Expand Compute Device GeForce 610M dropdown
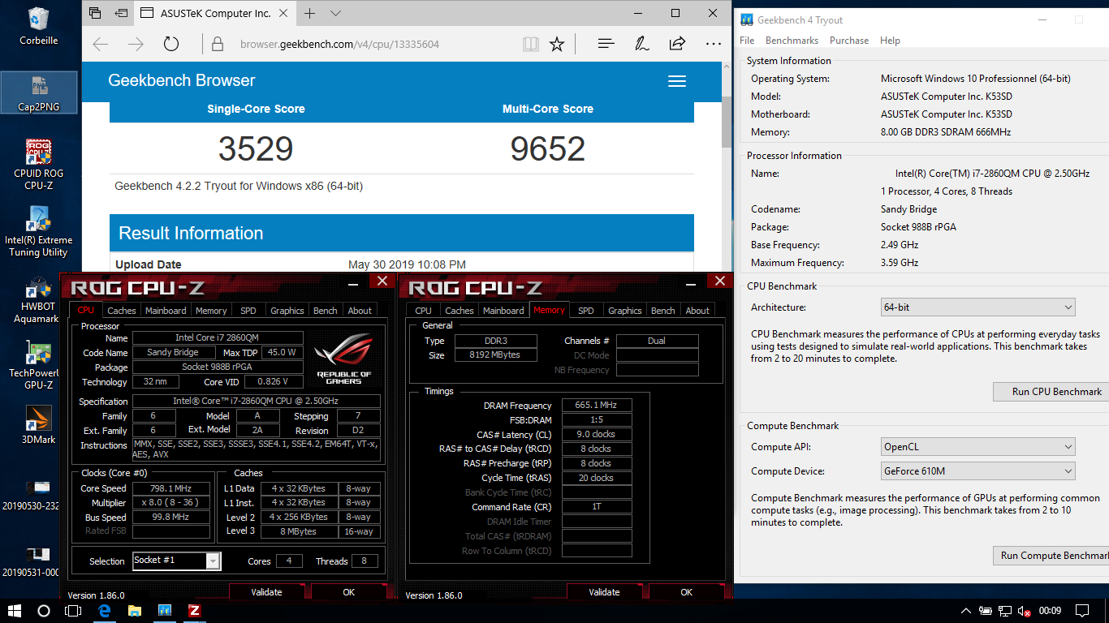 tap(978, 471)
